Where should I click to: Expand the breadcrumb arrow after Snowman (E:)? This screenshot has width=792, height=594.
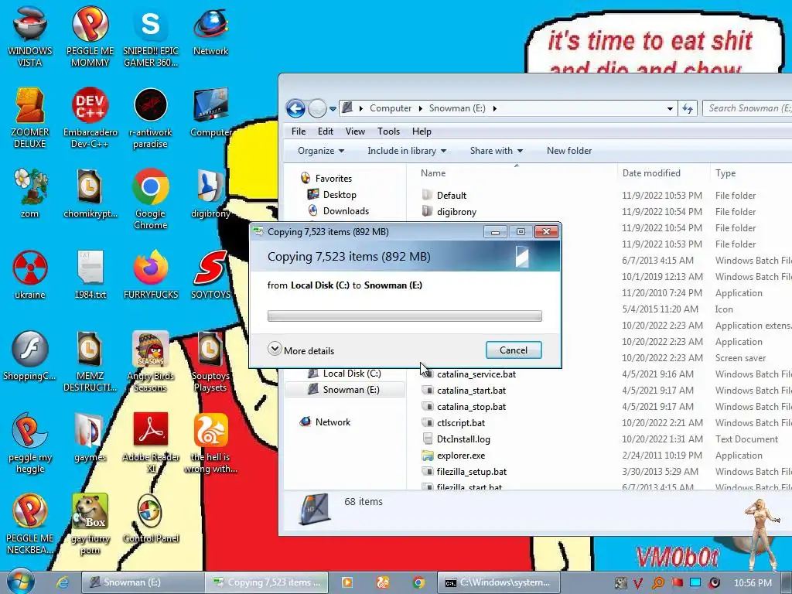point(494,108)
